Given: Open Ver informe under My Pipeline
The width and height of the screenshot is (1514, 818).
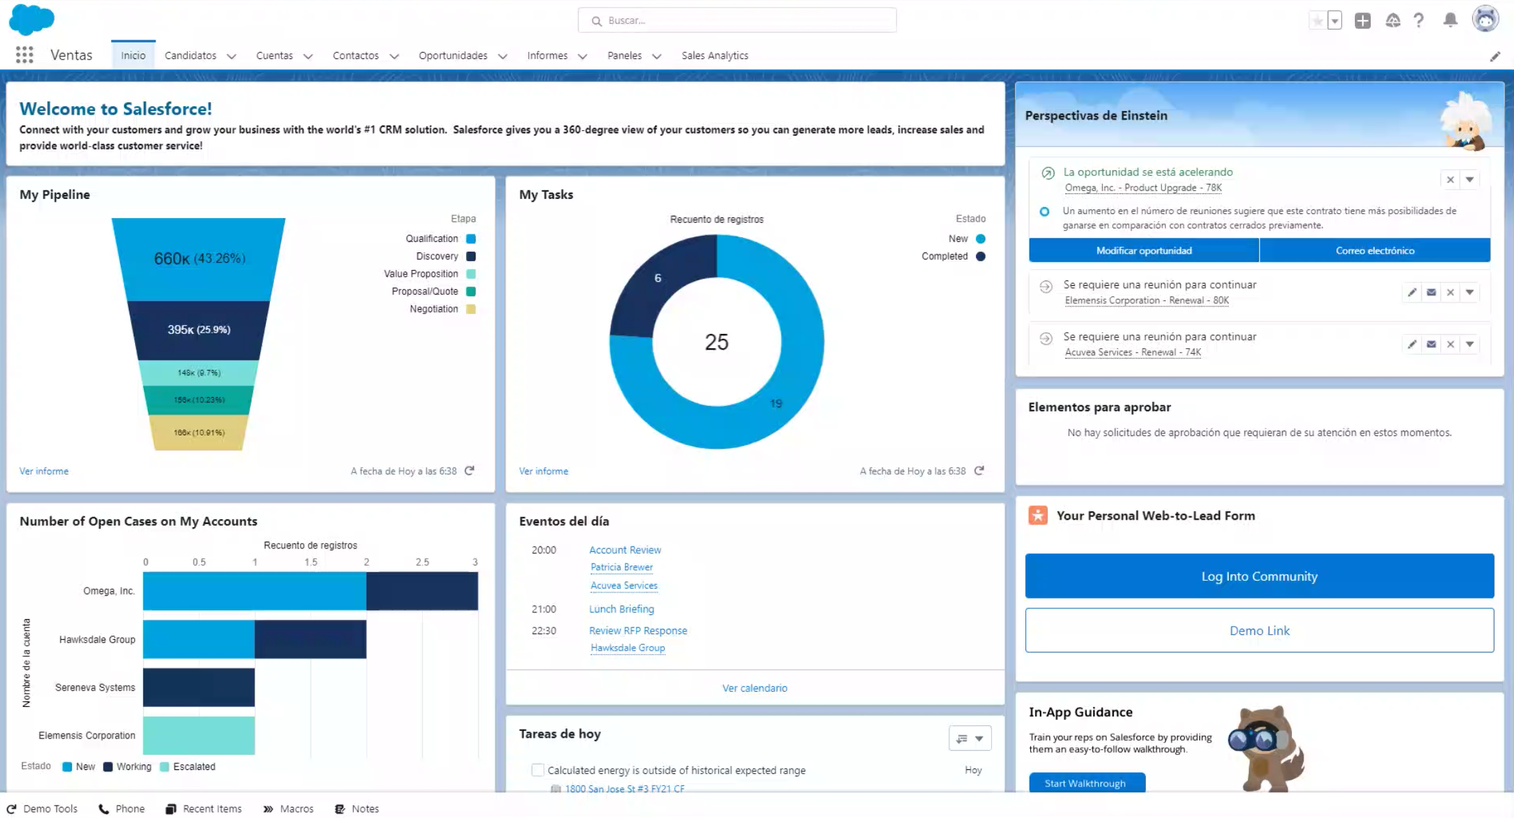Looking at the screenshot, I should pyautogui.click(x=44, y=471).
